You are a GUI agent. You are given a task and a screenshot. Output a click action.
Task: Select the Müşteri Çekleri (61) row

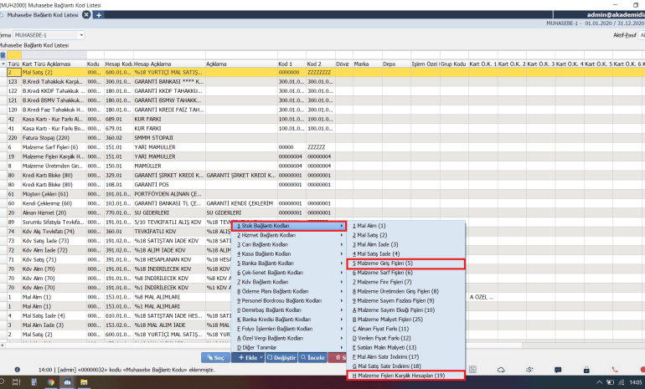322,194
